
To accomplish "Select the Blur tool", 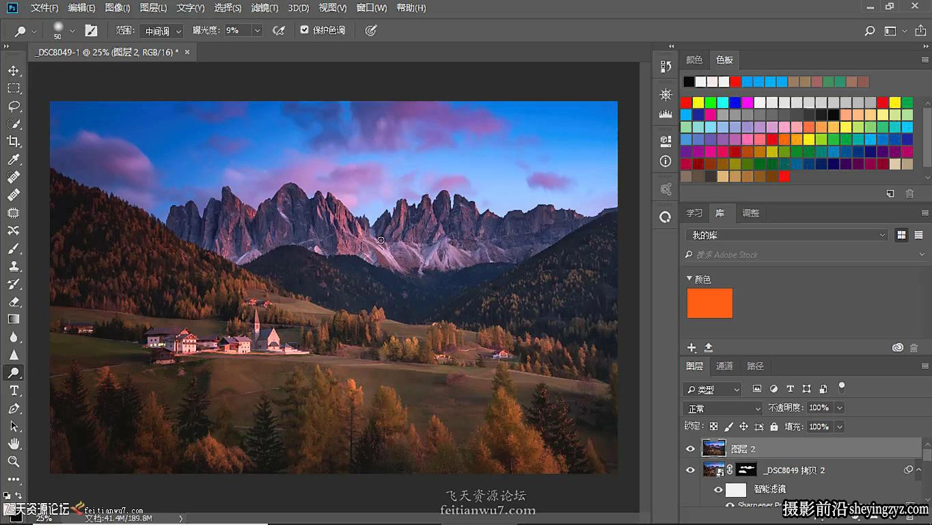I will [x=14, y=337].
